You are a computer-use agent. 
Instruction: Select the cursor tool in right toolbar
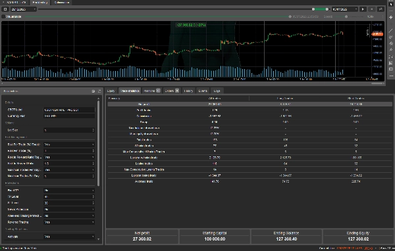point(391,5)
